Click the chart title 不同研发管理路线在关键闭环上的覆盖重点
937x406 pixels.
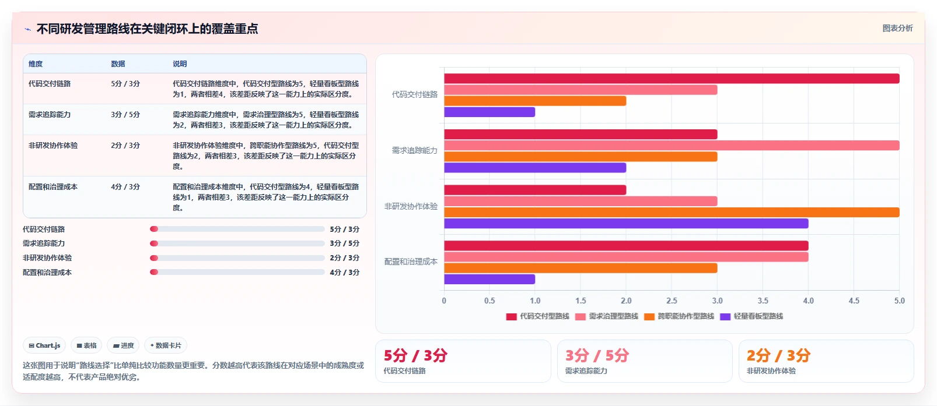[x=147, y=29]
